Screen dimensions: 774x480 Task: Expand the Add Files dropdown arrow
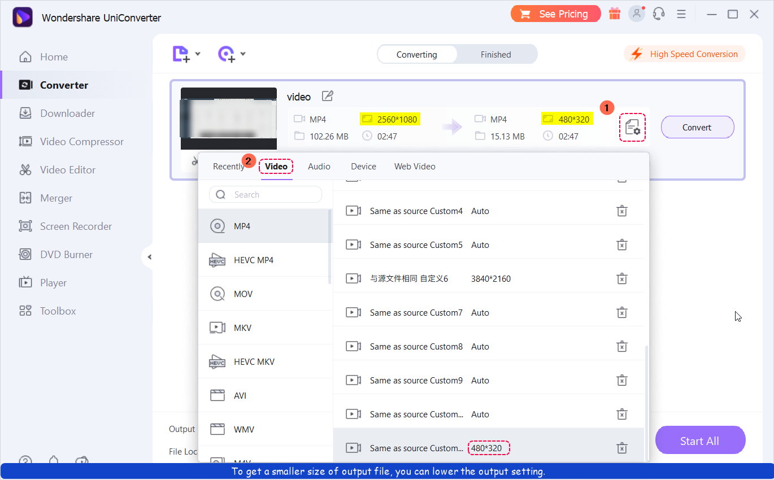pyautogui.click(x=198, y=54)
